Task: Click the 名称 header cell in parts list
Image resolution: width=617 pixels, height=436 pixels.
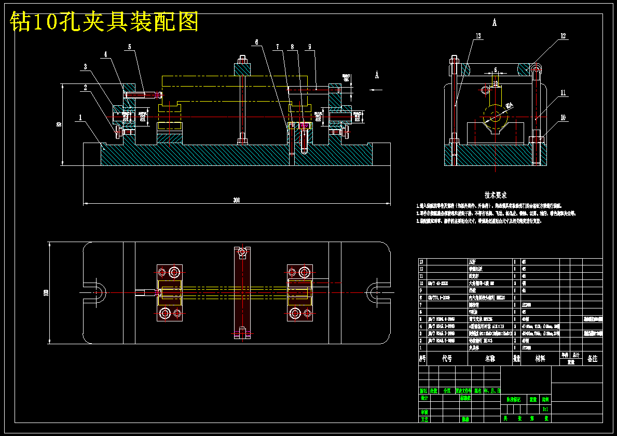Action: point(490,359)
